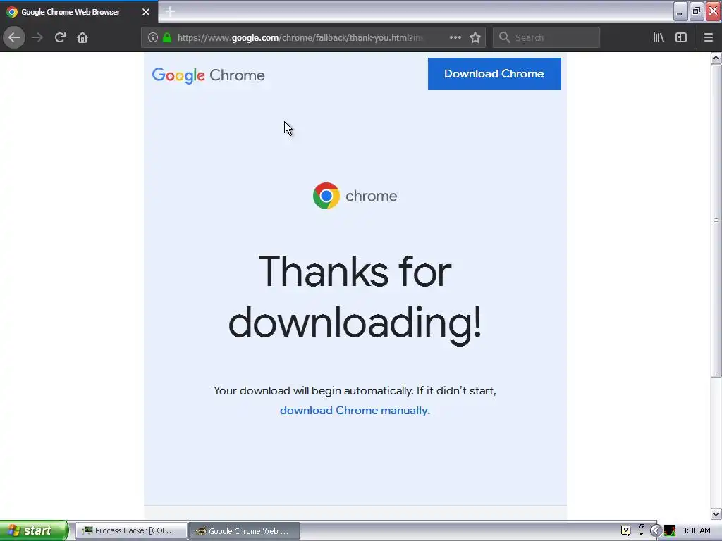Image resolution: width=722 pixels, height=541 pixels.
Task: Open the Windows start menu
Action: [34, 530]
